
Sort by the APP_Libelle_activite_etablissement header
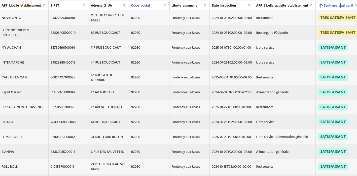(x=282, y=5)
